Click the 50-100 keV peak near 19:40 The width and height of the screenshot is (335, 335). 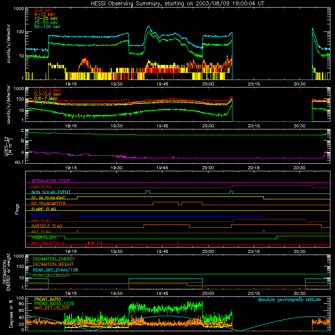pyautogui.click(x=149, y=26)
